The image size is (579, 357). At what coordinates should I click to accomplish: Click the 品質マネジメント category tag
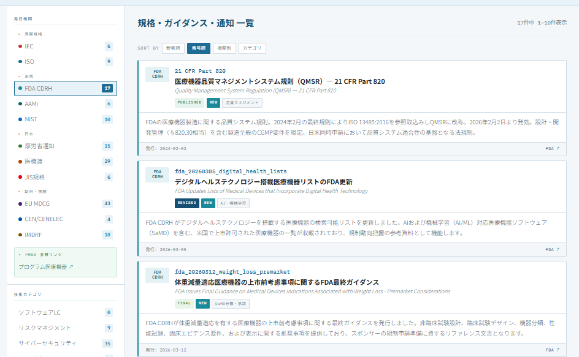242,103
